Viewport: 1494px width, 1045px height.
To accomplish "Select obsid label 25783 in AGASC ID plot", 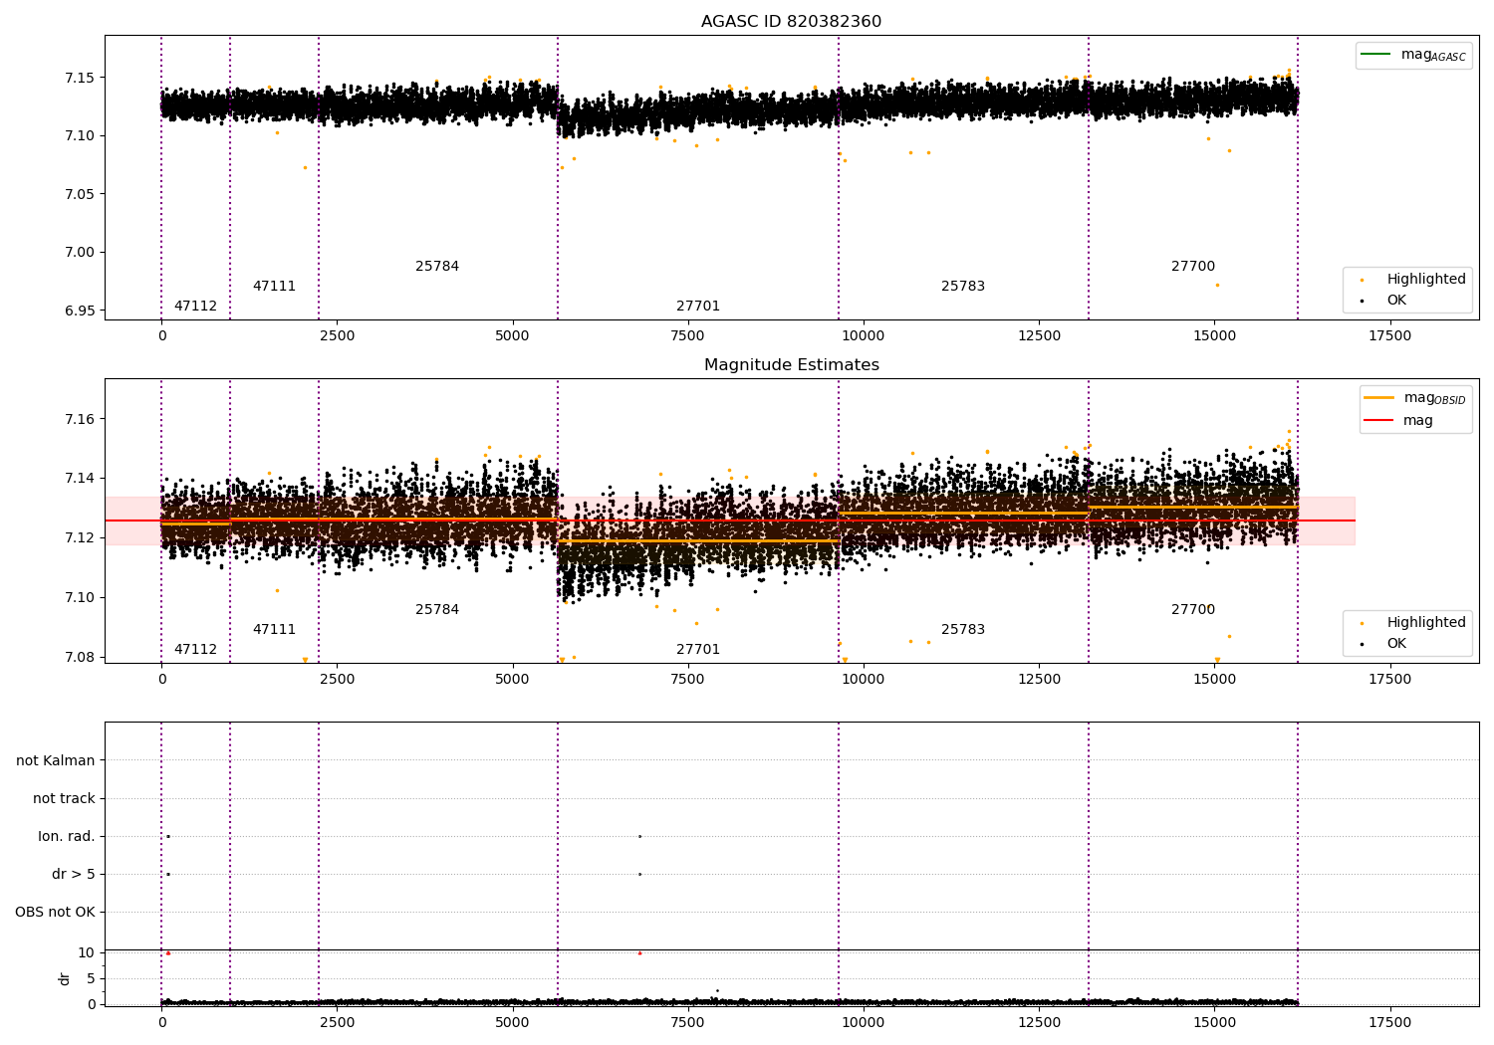I will point(963,287).
